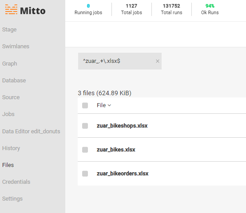Open the Jobs list

(8, 114)
